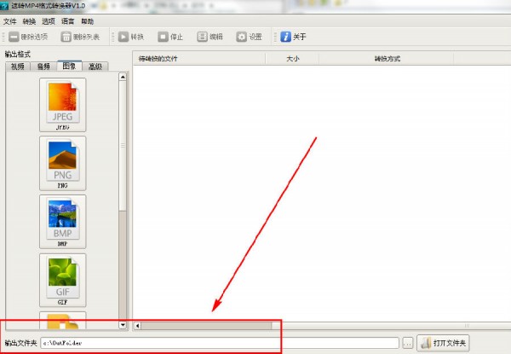Pick the BMP output format icon

(x=62, y=219)
